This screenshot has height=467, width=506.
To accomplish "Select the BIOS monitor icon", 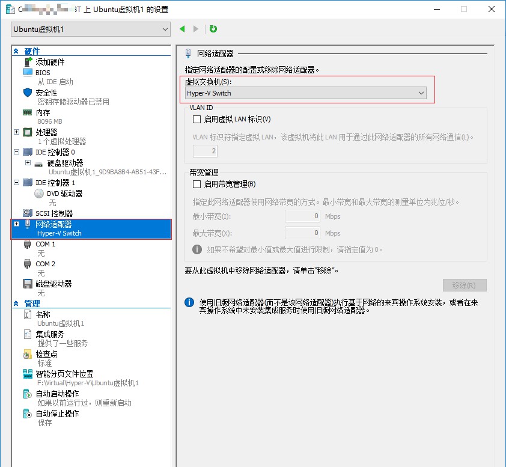I will pyautogui.click(x=28, y=72).
